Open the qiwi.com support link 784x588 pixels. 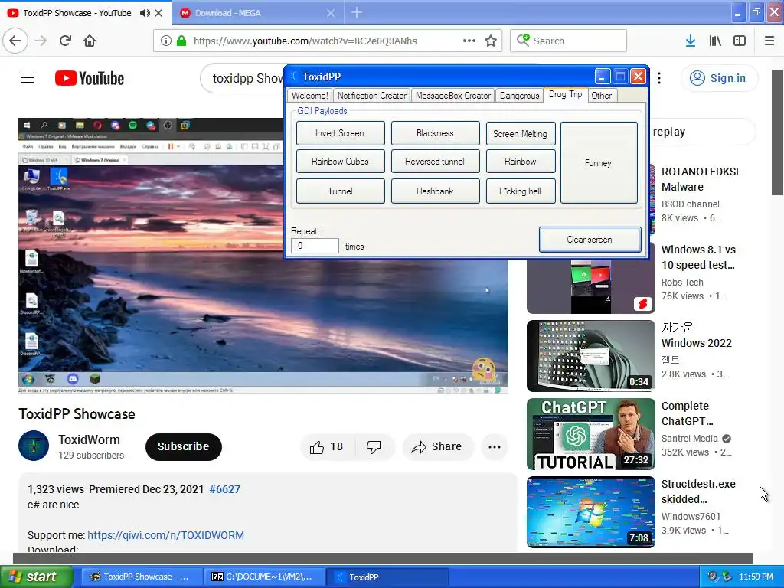coord(165,535)
